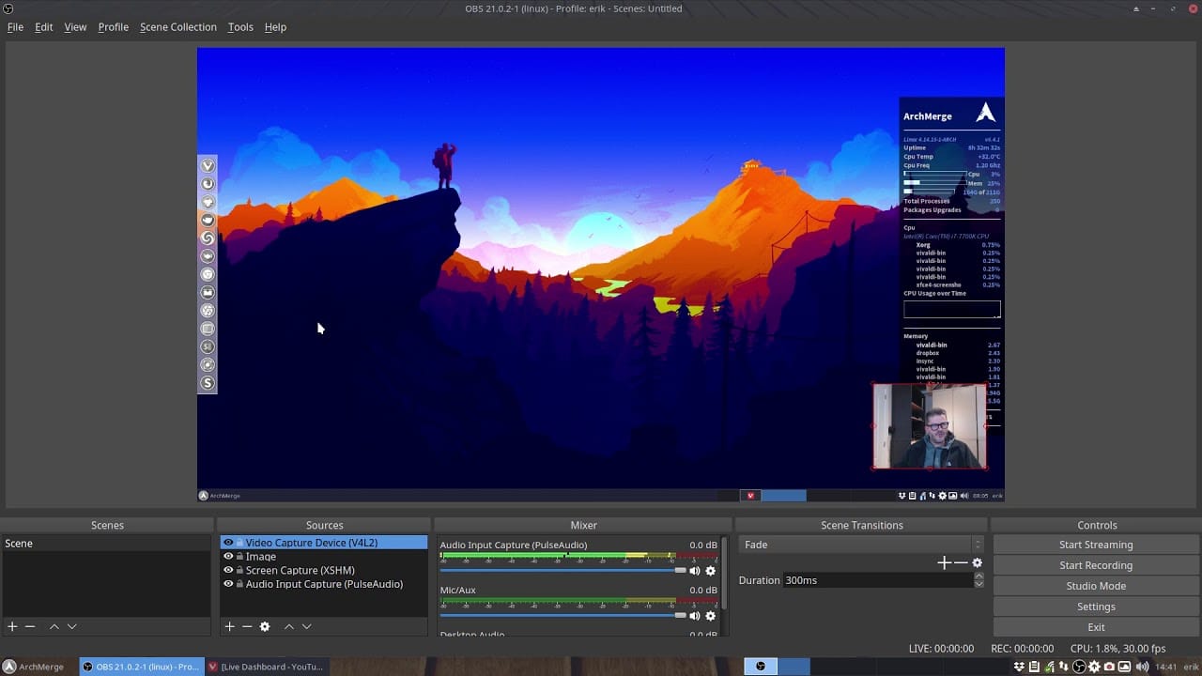Click the Dropbox icon in system tray
Viewport: 1202px width, 676px height.
1020,667
